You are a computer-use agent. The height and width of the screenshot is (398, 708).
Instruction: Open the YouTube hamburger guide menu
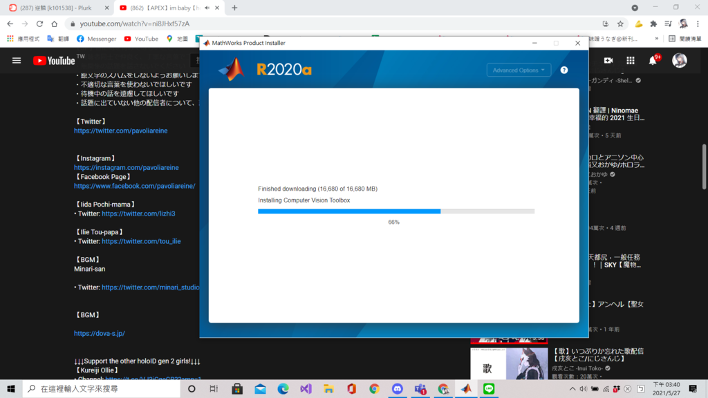17,61
